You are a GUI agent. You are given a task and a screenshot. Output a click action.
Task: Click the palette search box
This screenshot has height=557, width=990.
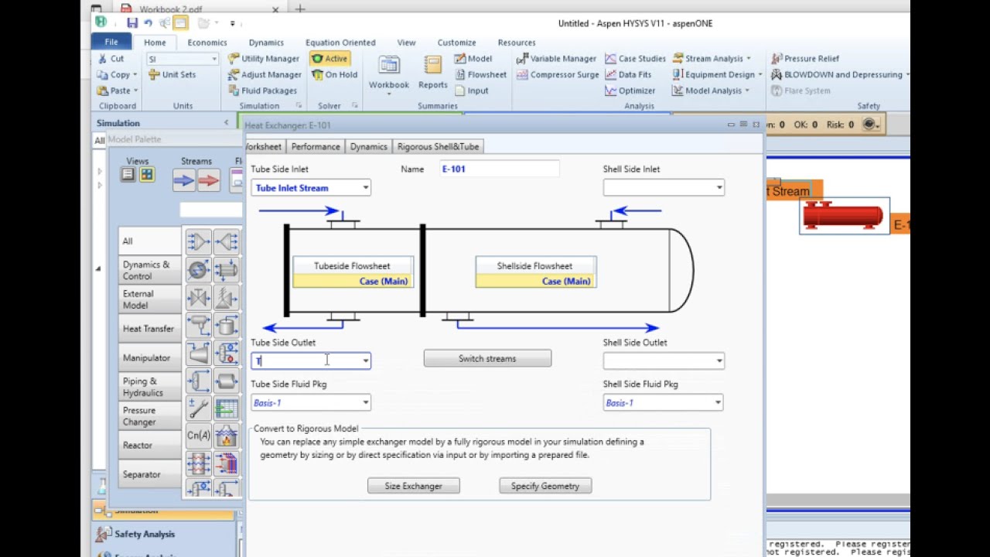[x=210, y=210]
